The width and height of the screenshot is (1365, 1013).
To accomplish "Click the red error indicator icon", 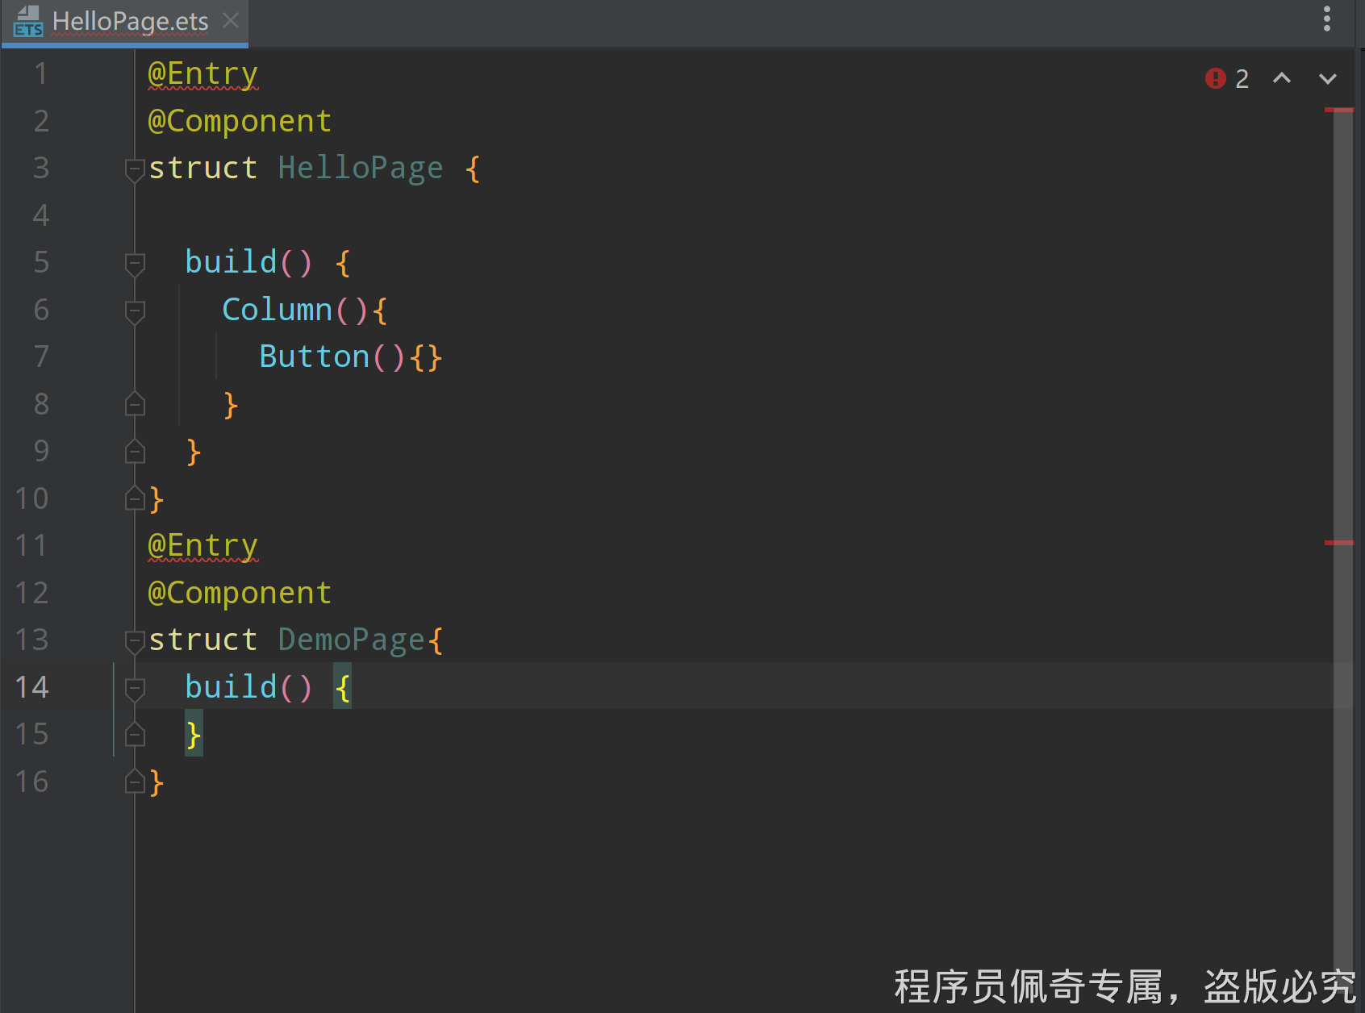I will pos(1215,78).
